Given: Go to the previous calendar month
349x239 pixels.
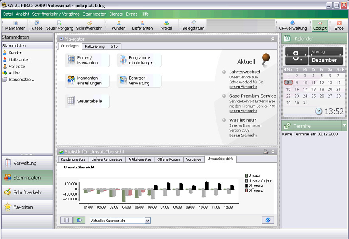Looking at the screenshot, I should pyautogui.click(x=285, y=69).
